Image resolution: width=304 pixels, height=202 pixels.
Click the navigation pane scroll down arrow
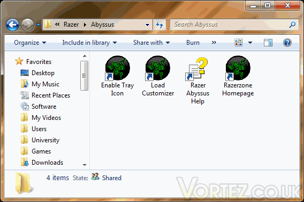[x=85, y=165]
